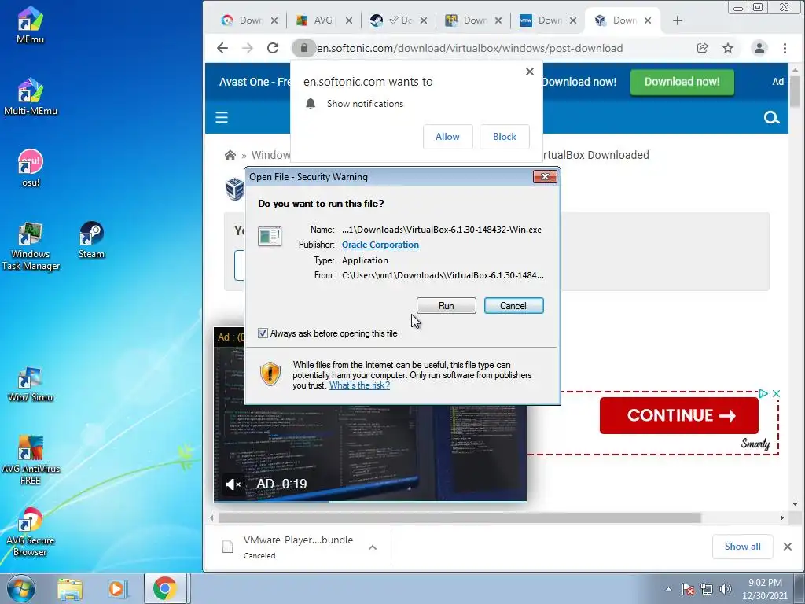Viewport: 805px width, 604px height.
Task: Unmute the video ad speaker icon
Action: tap(233, 484)
